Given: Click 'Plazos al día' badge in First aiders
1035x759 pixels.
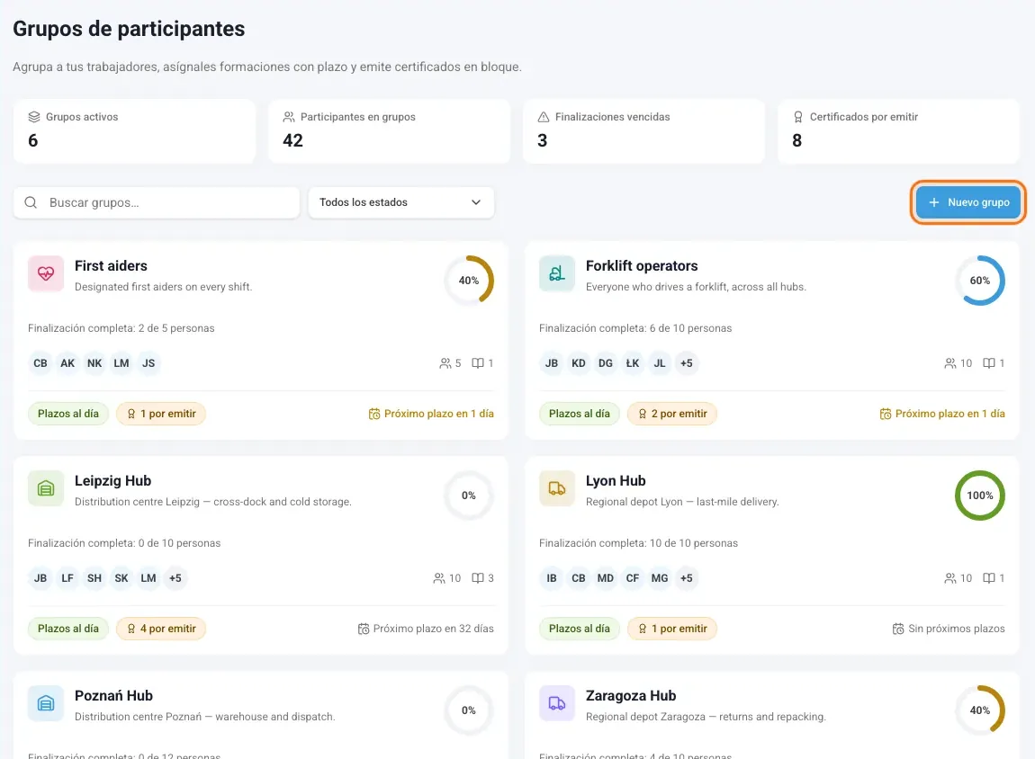Looking at the screenshot, I should coord(68,414).
